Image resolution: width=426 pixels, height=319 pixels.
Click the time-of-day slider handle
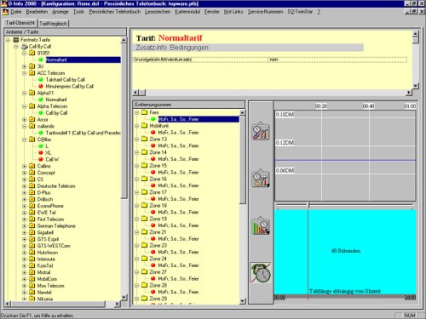coord(308,205)
